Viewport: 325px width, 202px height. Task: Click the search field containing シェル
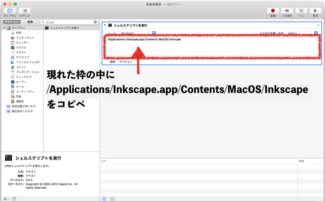click(69, 22)
